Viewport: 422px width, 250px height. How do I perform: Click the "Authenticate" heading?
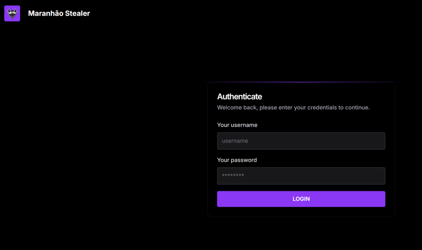pos(239,97)
